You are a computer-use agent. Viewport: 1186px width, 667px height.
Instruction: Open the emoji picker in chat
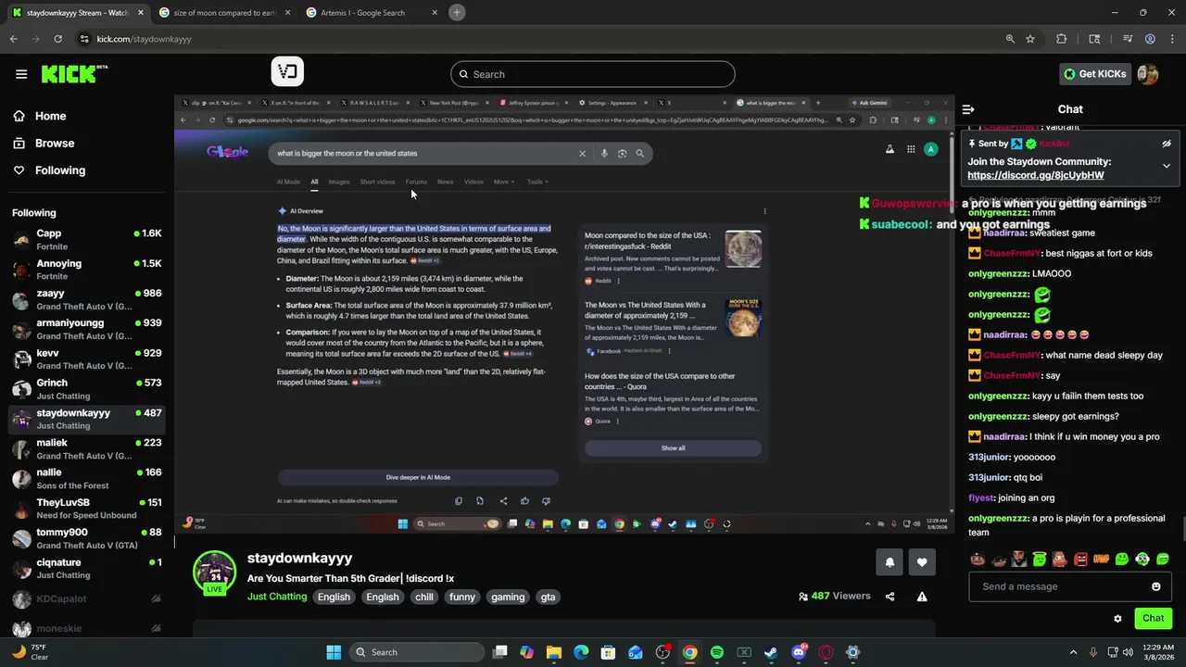point(1155,586)
